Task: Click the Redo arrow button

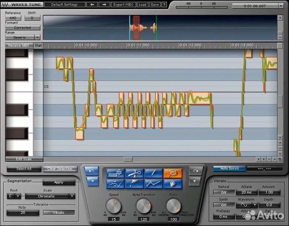Action: [196, 171]
